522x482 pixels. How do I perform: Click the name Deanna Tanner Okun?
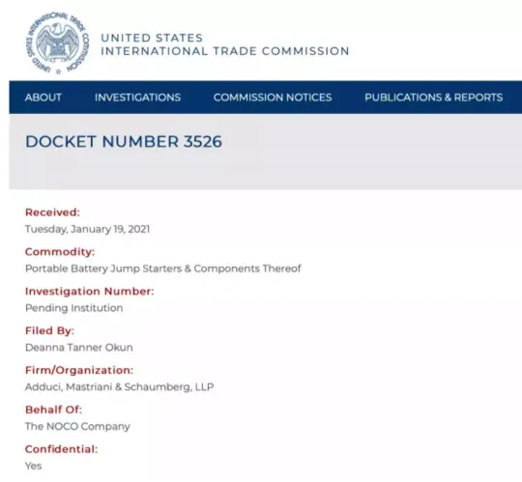(x=79, y=348)
